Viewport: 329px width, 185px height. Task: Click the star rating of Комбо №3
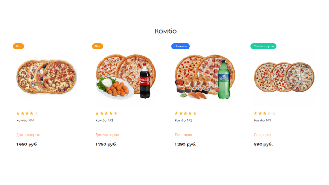106,113
